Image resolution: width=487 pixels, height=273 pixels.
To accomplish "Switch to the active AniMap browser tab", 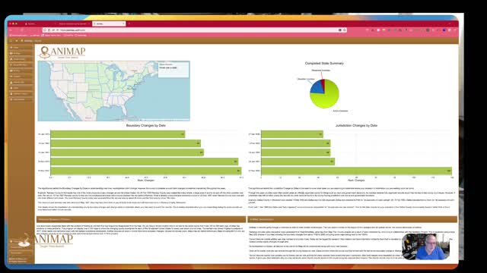I will 109,24.
